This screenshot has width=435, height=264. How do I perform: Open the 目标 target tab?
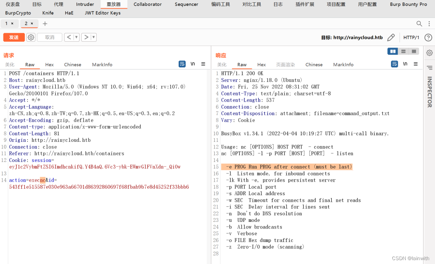(x=37, y=4)
